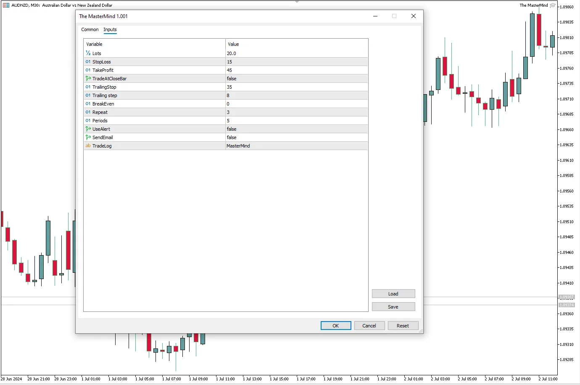Viewport: 580px width, 385px height.
Task: Edit the Repeat value 3
Action: [x=297, y=112]
